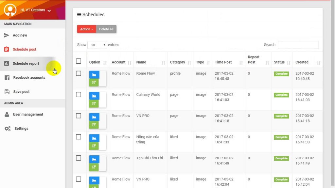Open the Show entries count dropdown
This screenshot has width=335, height=188.
tap(97, 44)
